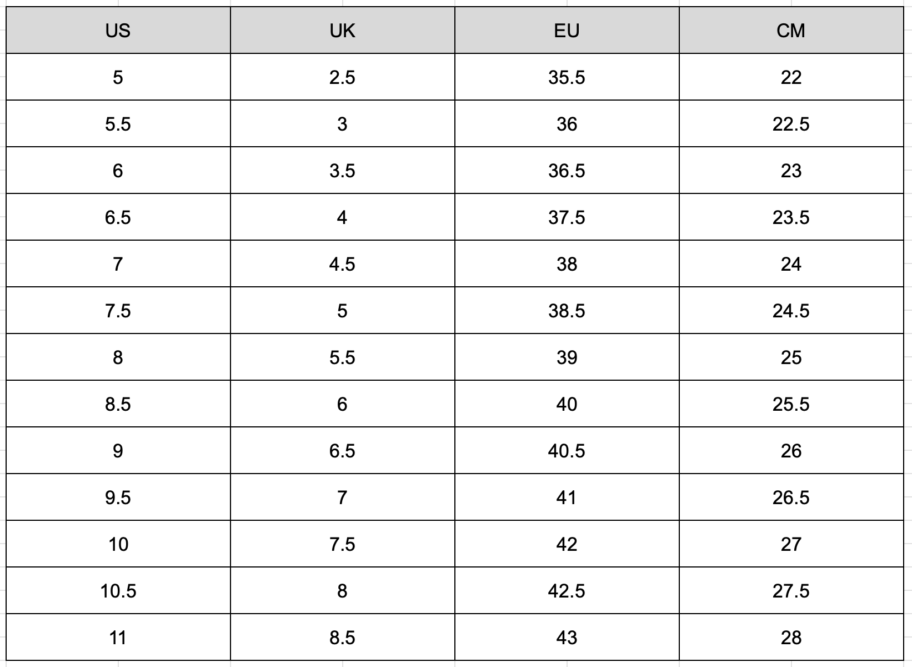Click the UK size 2.5 cell
This screenshot has width=912, height=667.
pyautogui.click(x=342, y=77)
